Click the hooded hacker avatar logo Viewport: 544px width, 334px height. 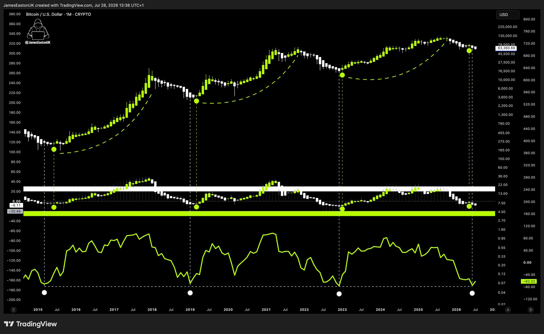[38, 29]
